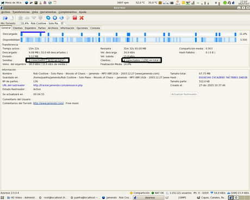Click the torrent hash value
Viewport: 250px width, 200px height.
223,78
